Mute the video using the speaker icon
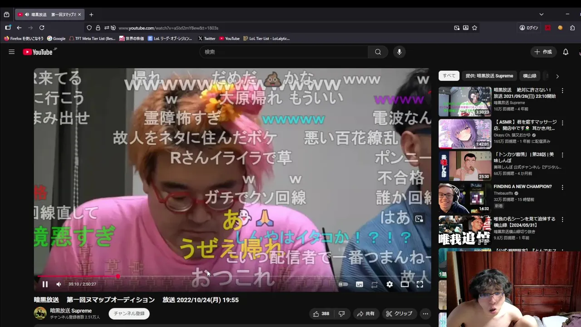The height and width of the screenshot is (327, 581). pyautogui.click(x=59, y=284)
